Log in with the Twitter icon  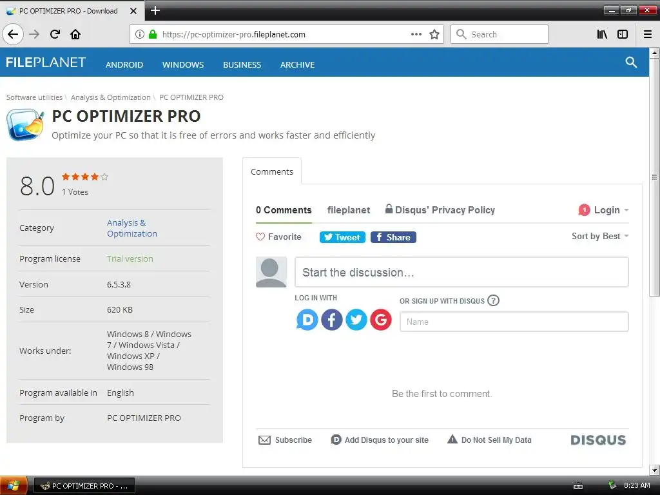[356, 320]
